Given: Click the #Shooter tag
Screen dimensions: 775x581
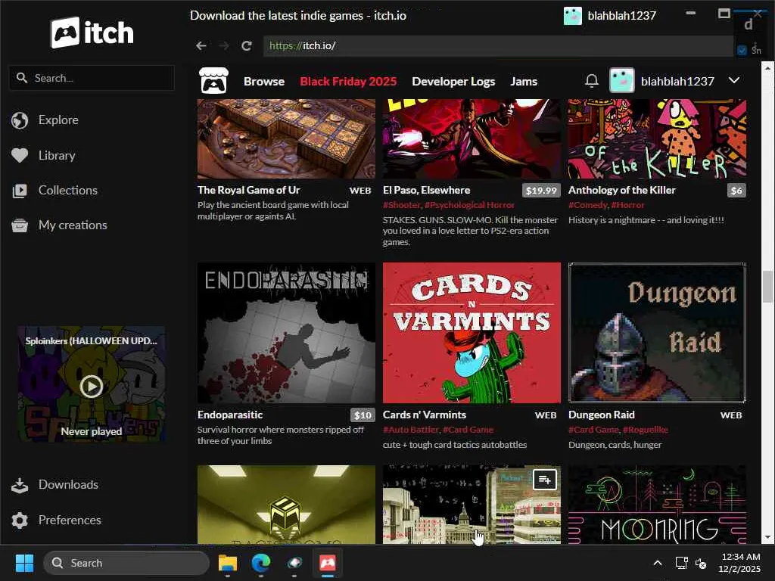Looking at the screenshot, I should pyautogui.click(x=401, y=204).
